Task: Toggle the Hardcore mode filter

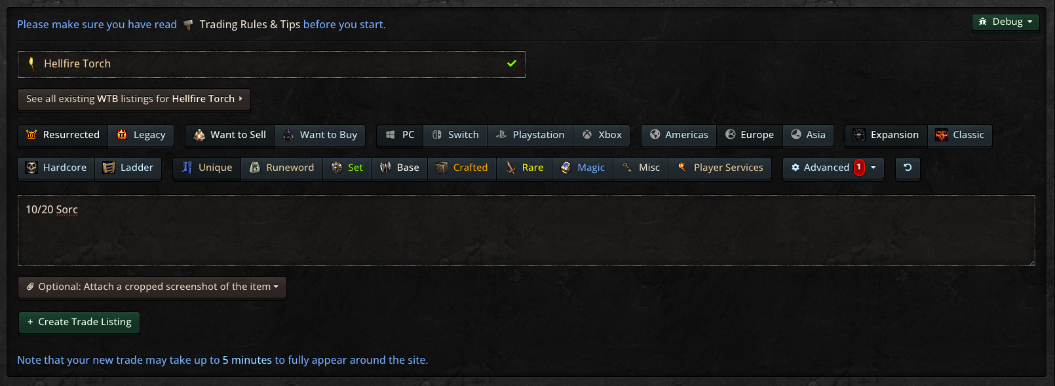Action: click(x=56, y=167)
